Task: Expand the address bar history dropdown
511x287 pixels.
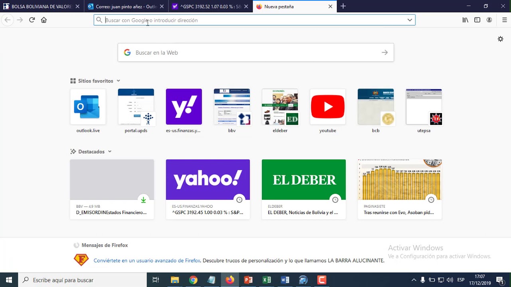Action: [410, 20]
